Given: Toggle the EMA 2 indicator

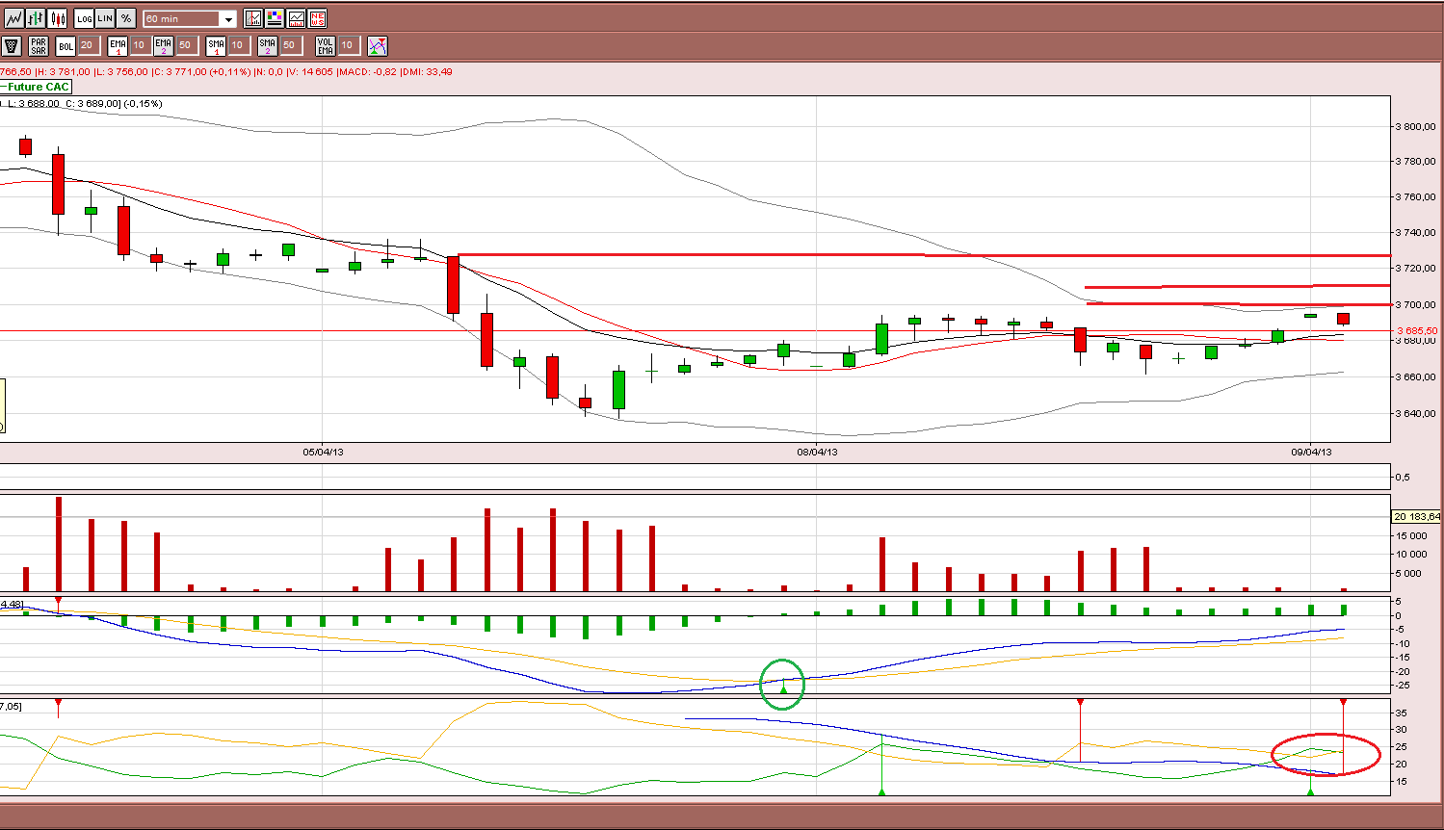Looking at the screenshot, I should point(164,45).
